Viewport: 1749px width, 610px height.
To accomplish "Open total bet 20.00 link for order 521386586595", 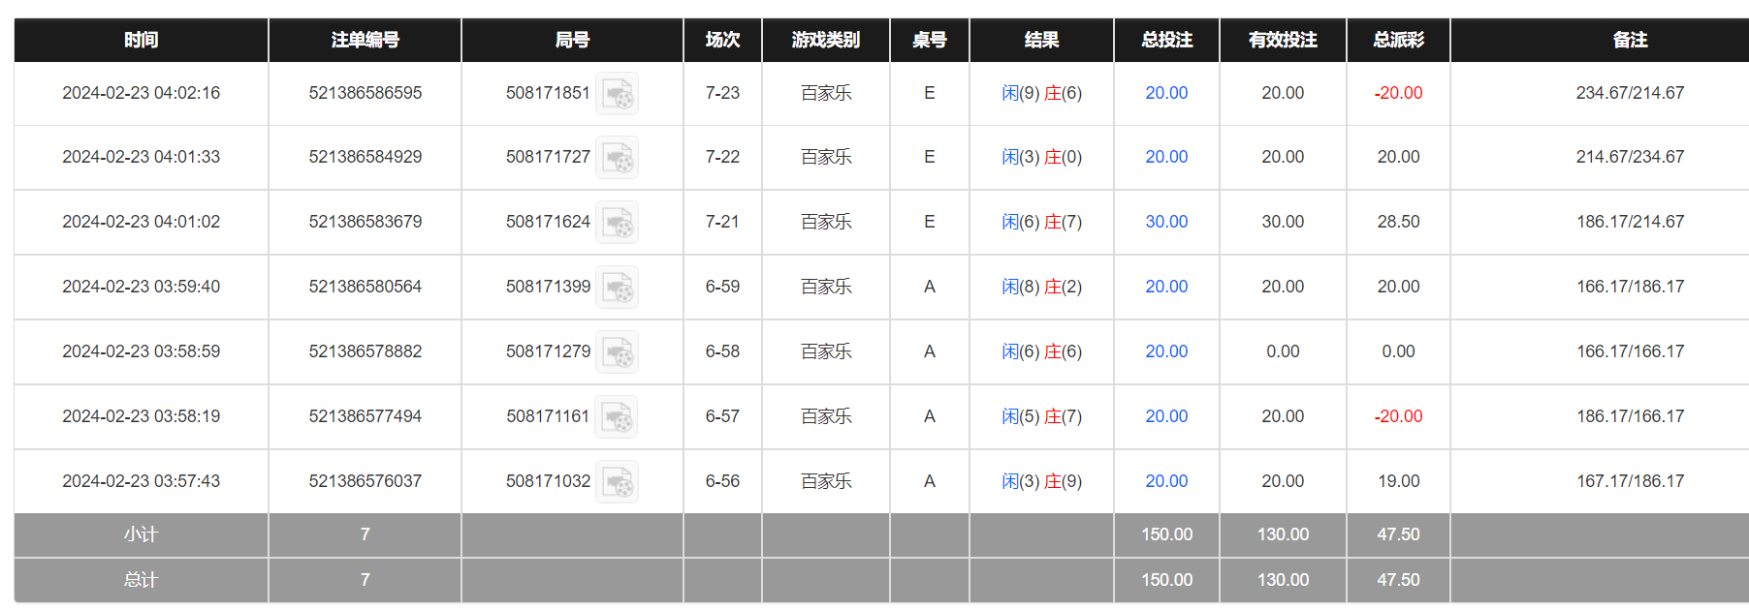I will pos(1166,93).
